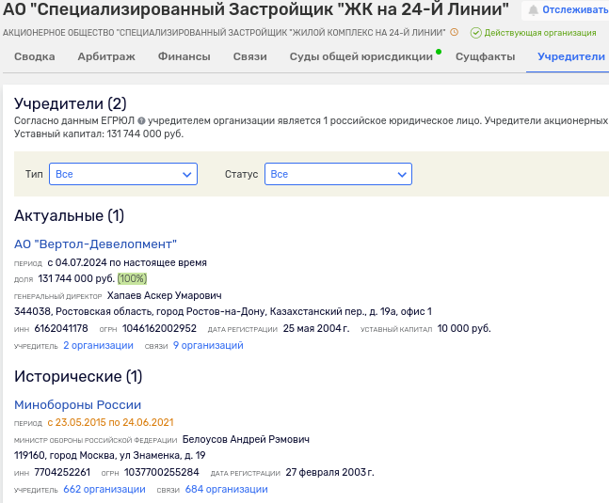Screen dimensions: 609x503
Task: Open the Статус dropdown
Action: (x=338, y=174)
